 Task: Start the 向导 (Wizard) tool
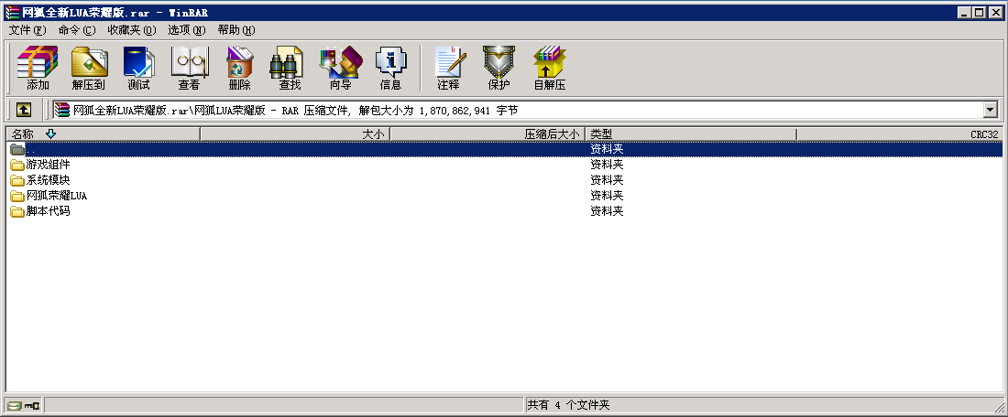click(x=340, y=68)
